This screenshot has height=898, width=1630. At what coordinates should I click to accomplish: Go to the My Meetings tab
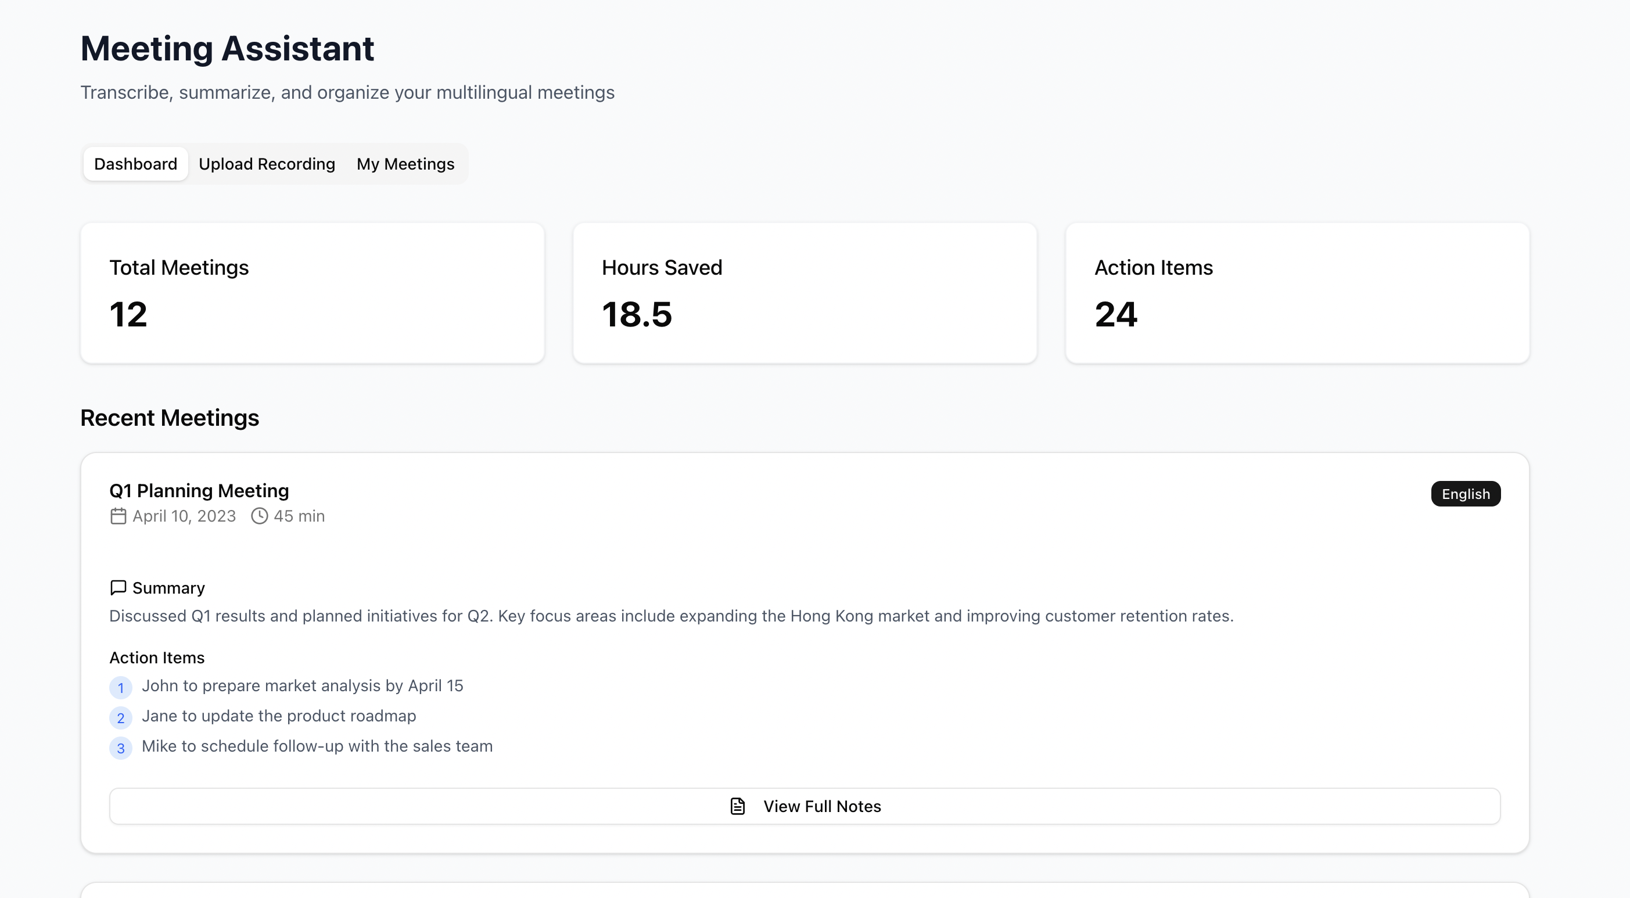405,164
